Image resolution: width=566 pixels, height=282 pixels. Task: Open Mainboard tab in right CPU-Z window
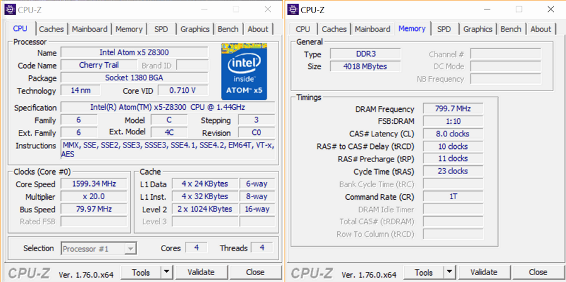(x=372, y=30)
